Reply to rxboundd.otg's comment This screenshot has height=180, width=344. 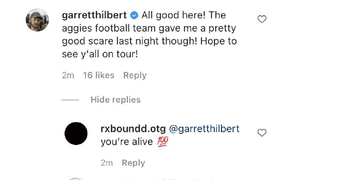(x=133, y=163)
